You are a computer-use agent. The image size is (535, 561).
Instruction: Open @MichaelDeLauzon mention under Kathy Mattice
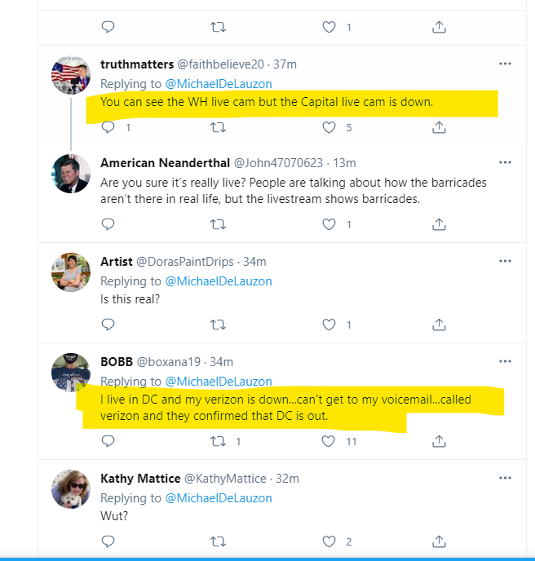(x=219, y=498)
